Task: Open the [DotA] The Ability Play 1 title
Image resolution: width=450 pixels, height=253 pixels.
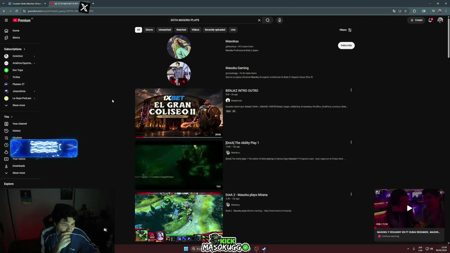Action: (x=242, y=143)
